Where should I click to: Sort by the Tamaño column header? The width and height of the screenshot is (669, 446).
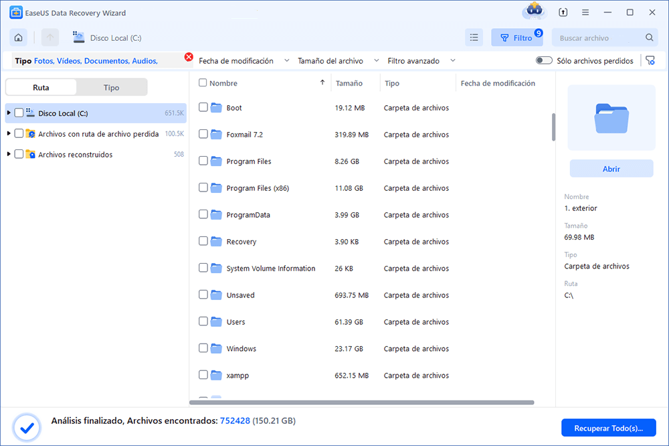tap(349, 83)
